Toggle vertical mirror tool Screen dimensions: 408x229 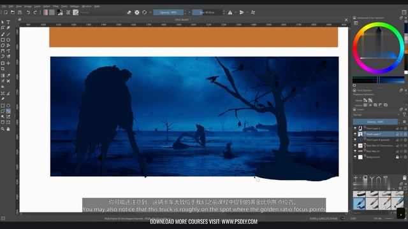(242, 12)
